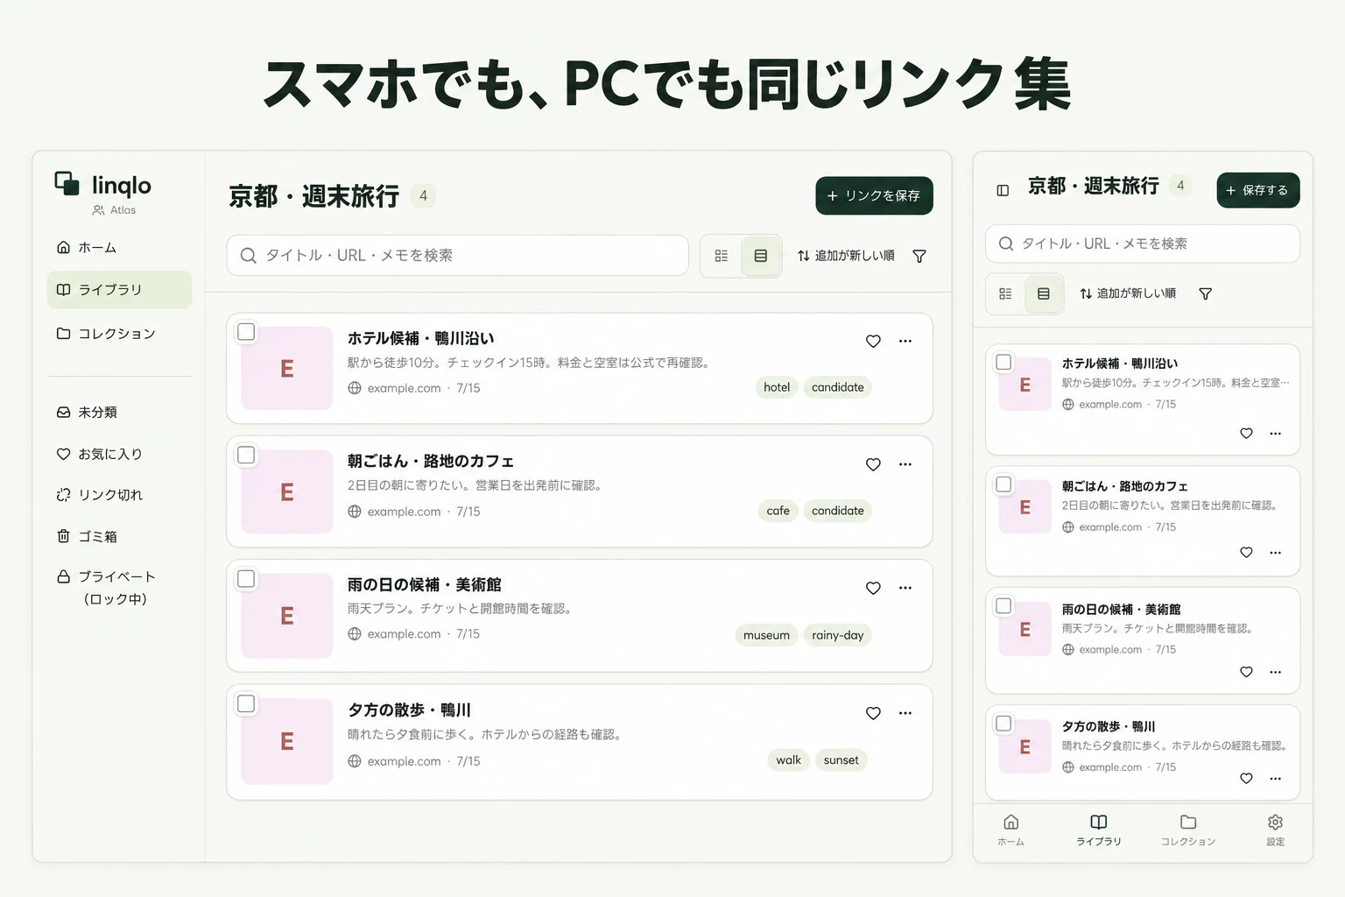
Task: Check the 夕方の散歩・鴨川 desktop checkbox
Action: 246,703
